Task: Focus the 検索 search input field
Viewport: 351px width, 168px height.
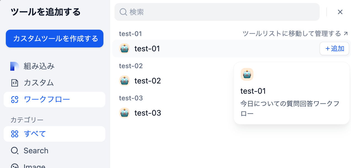Action: [217, 12]
